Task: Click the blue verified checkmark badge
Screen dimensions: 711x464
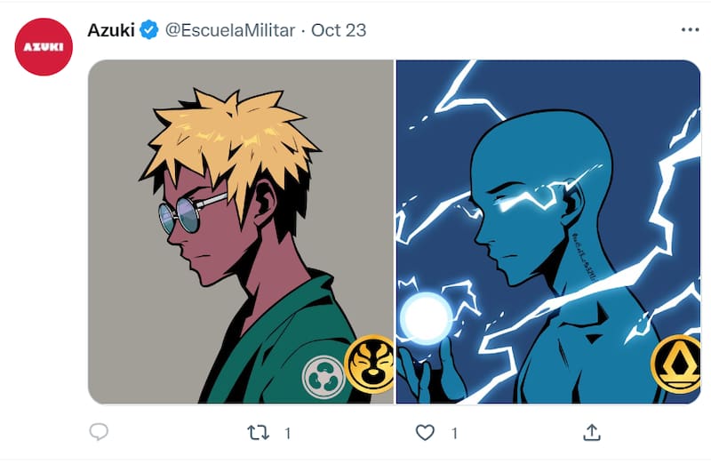Action: pos(149,30)
